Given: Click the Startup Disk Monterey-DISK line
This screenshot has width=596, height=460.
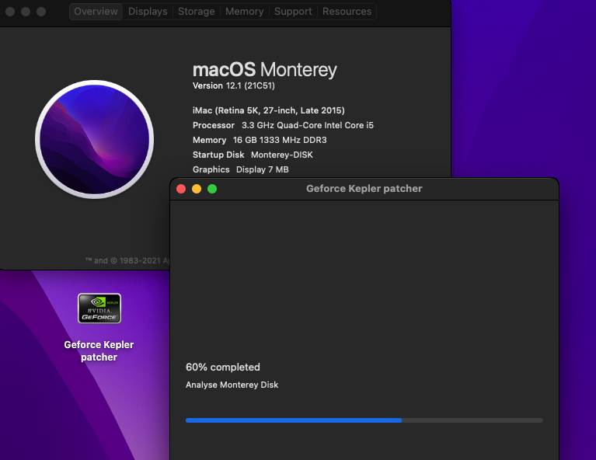Looking at the screenshot, I should point(253,155).
